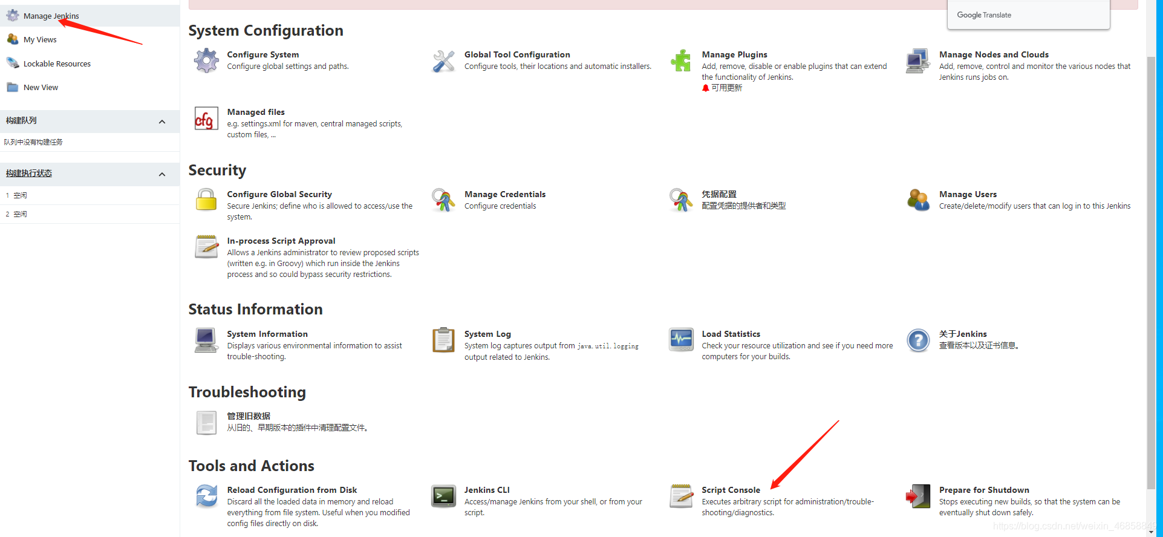The height and width of the screenshot is (537, 1163).
Task: Open the Load Statistics link
Action: pyautogui.click(x=731, y=334)
